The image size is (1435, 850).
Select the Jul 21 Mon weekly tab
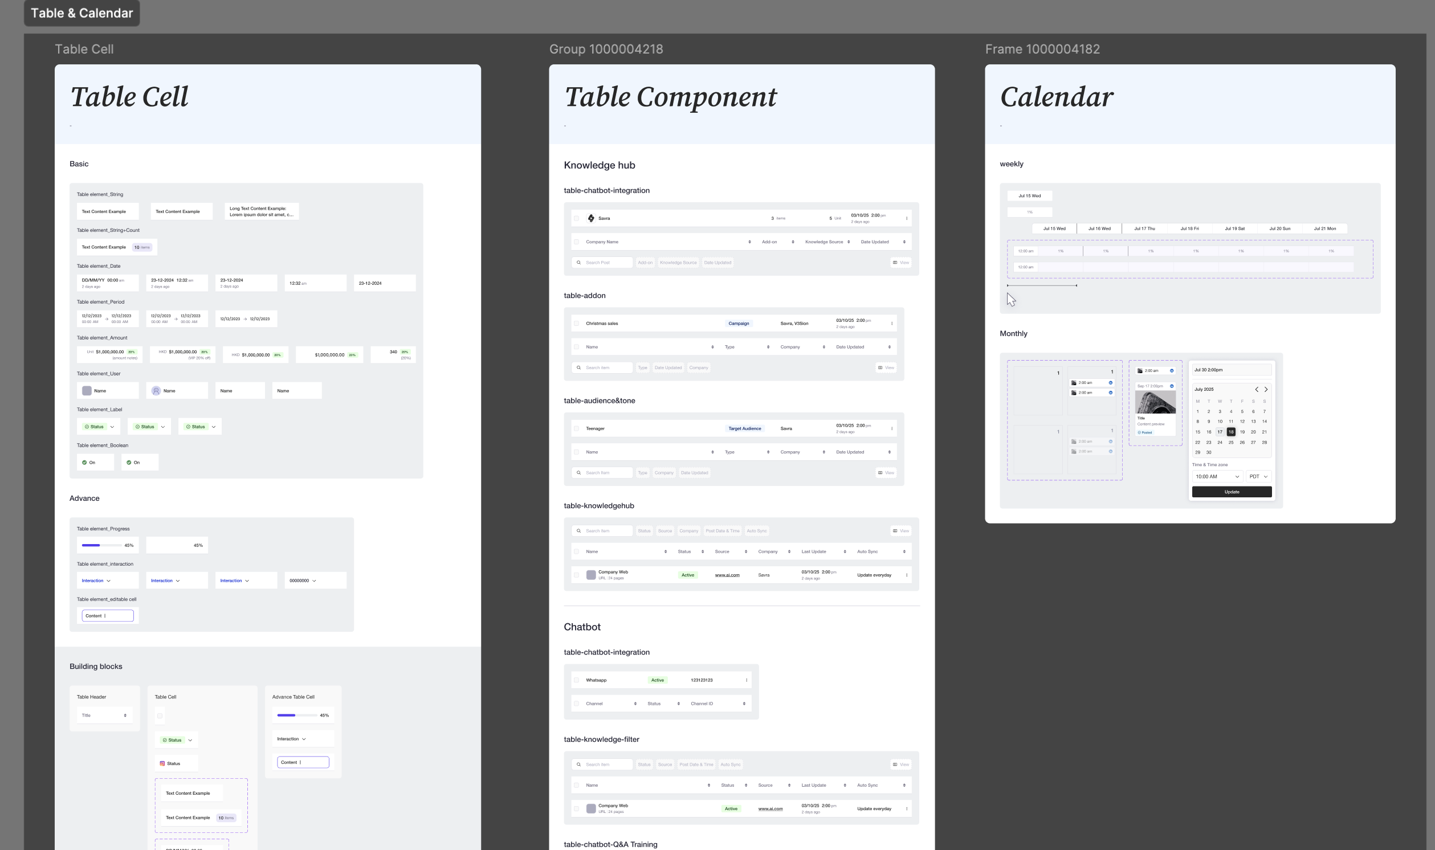[1324, 228]
